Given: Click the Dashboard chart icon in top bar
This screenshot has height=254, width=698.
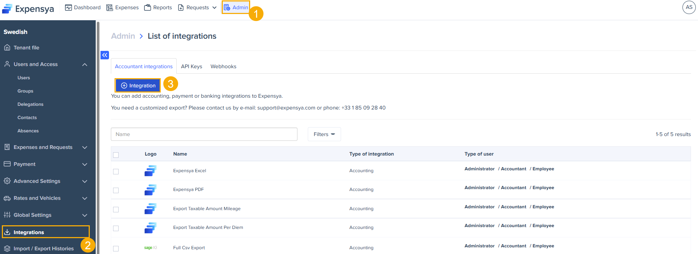Looking at the screenshot, I should click(x=68, y=7).
